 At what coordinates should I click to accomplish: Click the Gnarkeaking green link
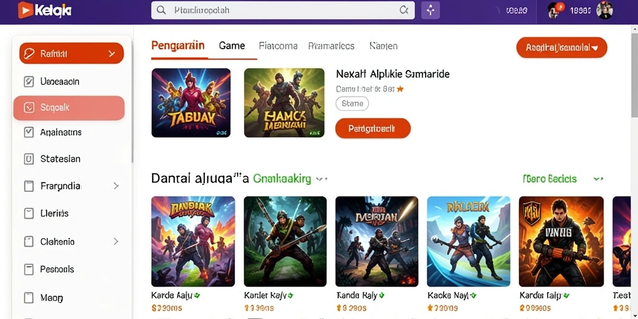tap(282, 179)
